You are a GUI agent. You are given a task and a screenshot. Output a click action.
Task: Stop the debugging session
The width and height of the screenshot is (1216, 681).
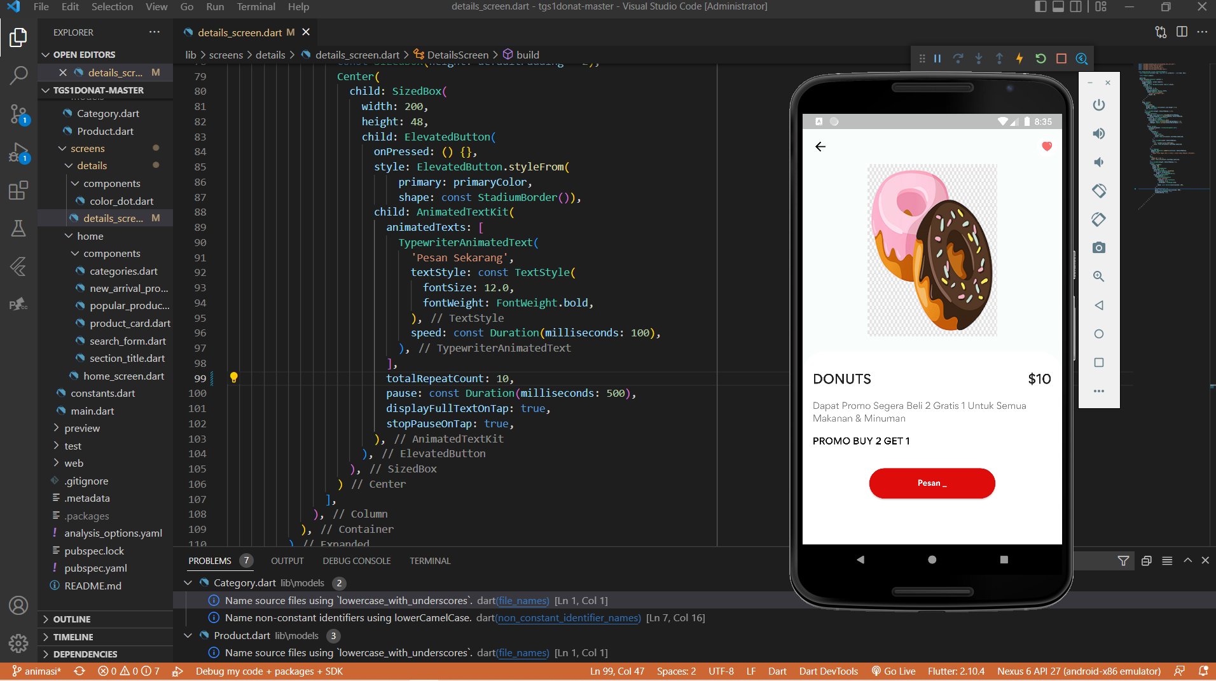tap(1061, 58)
